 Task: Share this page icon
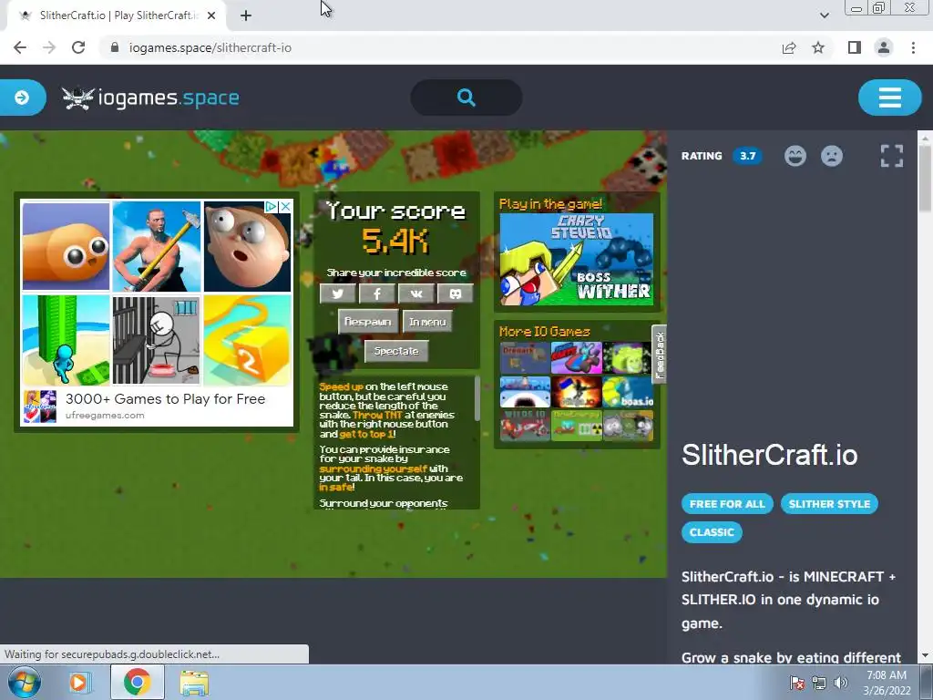pos(789,47)
